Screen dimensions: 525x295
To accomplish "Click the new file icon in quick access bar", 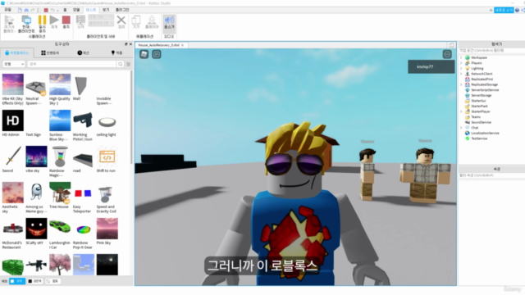I will [x=20, y=10].
